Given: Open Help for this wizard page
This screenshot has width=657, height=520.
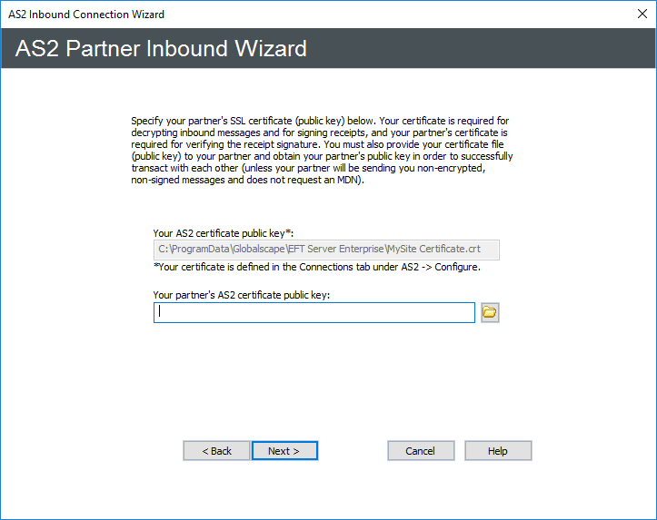Looking at the screenshot, I should [x=498, y=451].
